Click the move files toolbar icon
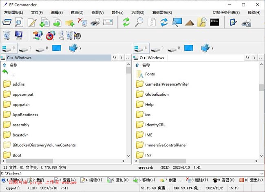Screen dimensions: 265x192 coord(57,22)
